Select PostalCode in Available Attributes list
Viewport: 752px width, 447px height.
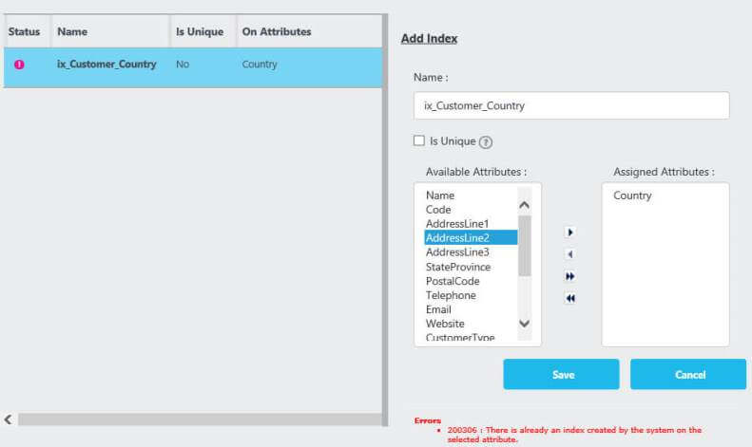[x=453, y=281]
